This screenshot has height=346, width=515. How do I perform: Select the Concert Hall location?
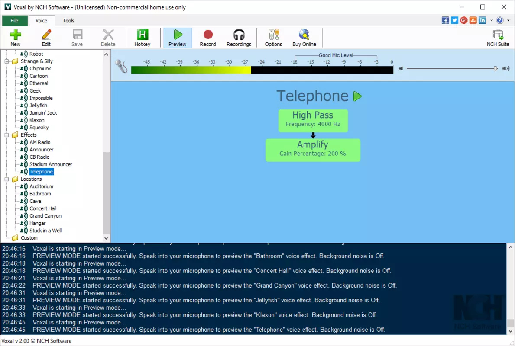pyautogui.click(x=43, y=208)
